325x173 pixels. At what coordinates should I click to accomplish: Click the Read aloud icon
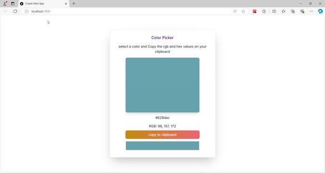tap(235, 12)
